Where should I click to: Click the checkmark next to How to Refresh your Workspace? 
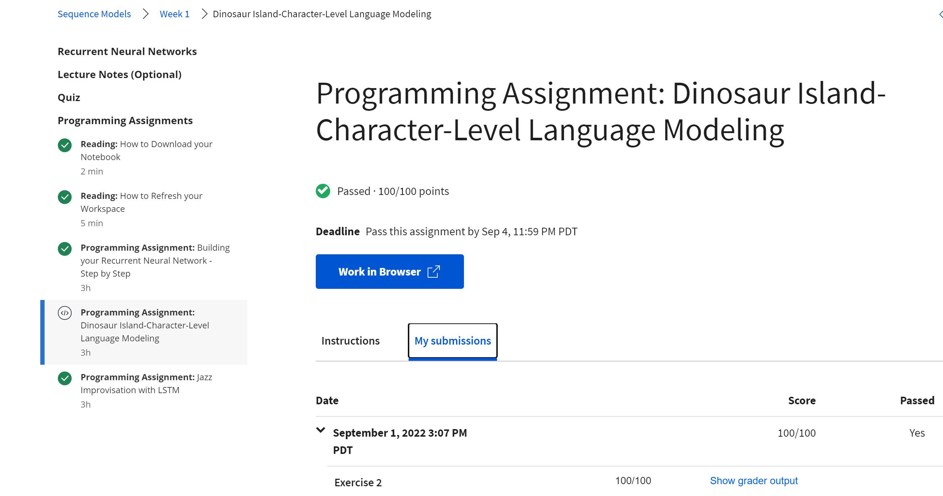point(64,197)
